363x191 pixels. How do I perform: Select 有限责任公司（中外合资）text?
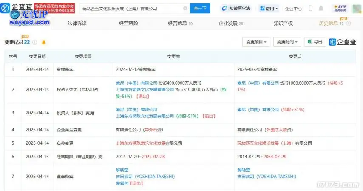139,130
